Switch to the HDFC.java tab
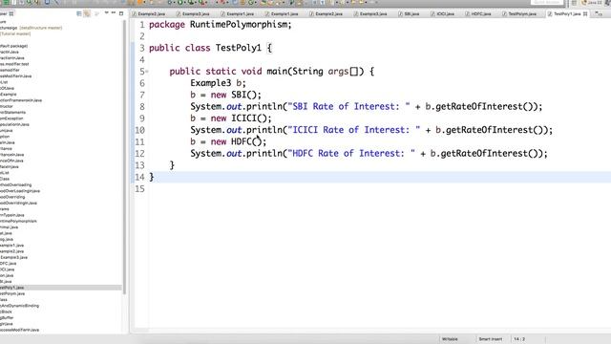 coord(477,14)
